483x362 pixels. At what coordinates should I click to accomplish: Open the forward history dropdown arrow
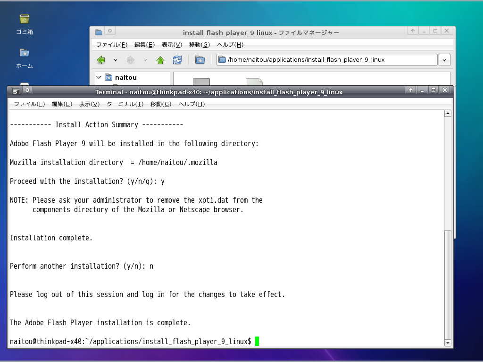point(145,60)
